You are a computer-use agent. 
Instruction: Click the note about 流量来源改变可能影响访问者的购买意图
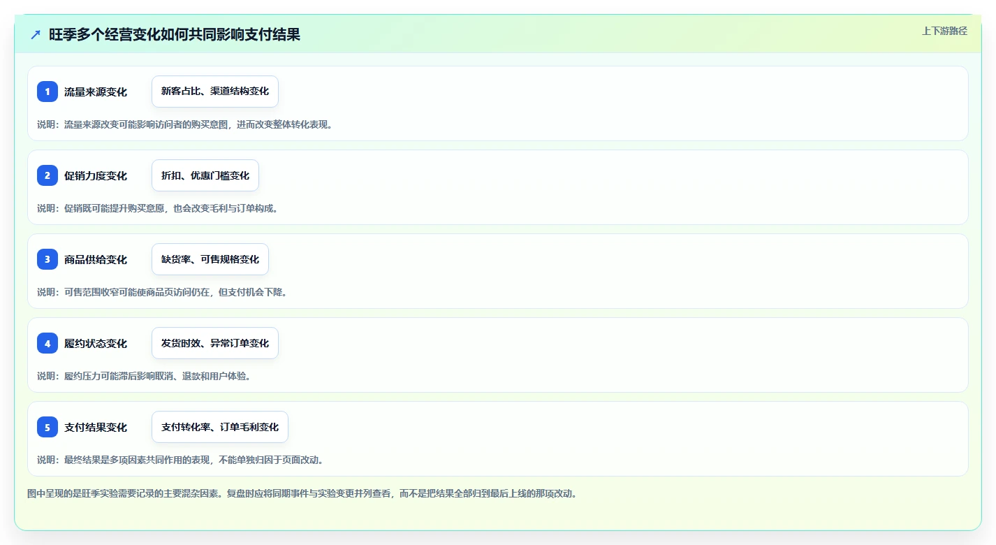pos(186,124)
